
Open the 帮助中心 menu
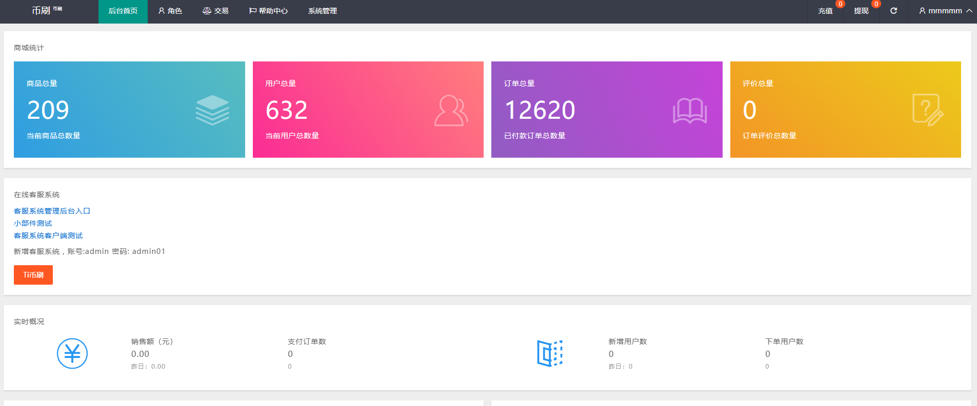point(268,11)
